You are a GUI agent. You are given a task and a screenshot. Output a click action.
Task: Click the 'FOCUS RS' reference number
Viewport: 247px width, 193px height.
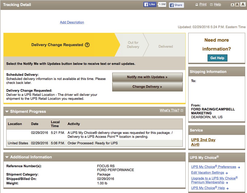click(106, 166)
